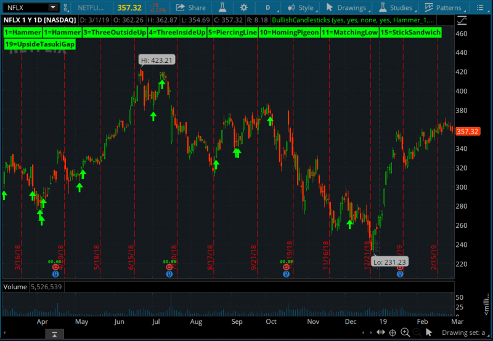Click the 4=ThreeInsideUp label
The image size is (493, 341).
point(177,33)
